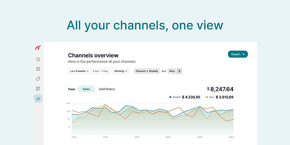The width and height of the screenshot is (290, 145).
Task: Click the Total label
Action: point(71,89)
